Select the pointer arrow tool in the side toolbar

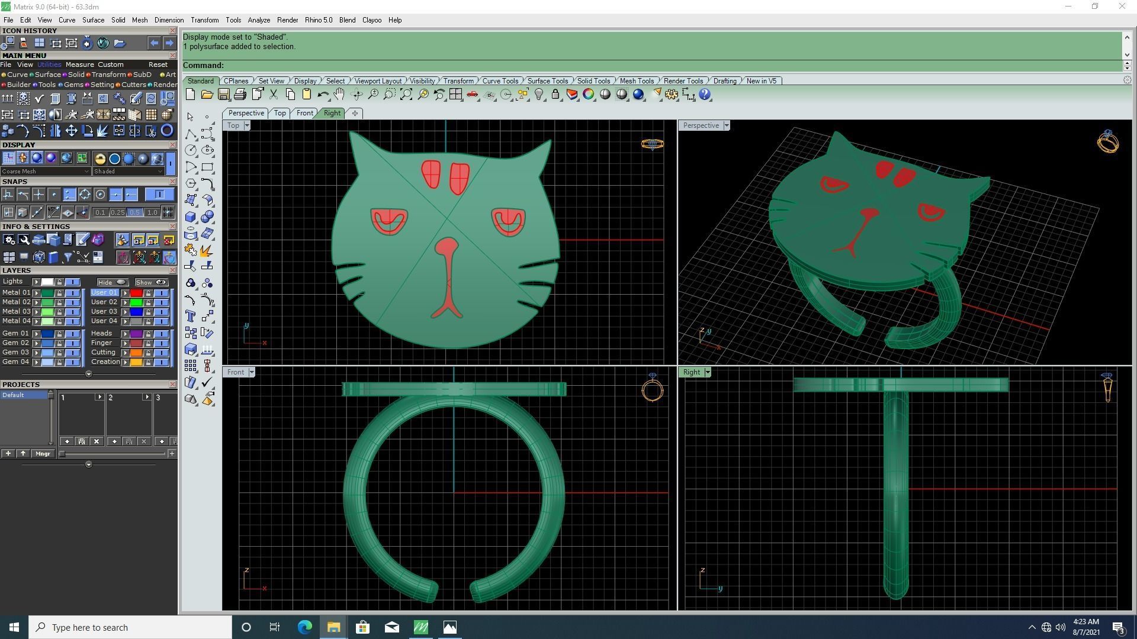click(x=190, y=117)
